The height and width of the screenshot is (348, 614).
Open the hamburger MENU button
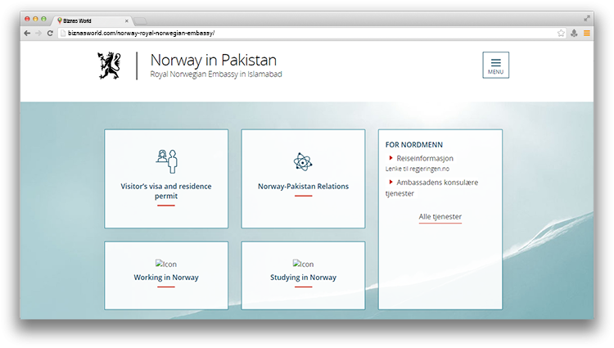click(x=495, y=65)
